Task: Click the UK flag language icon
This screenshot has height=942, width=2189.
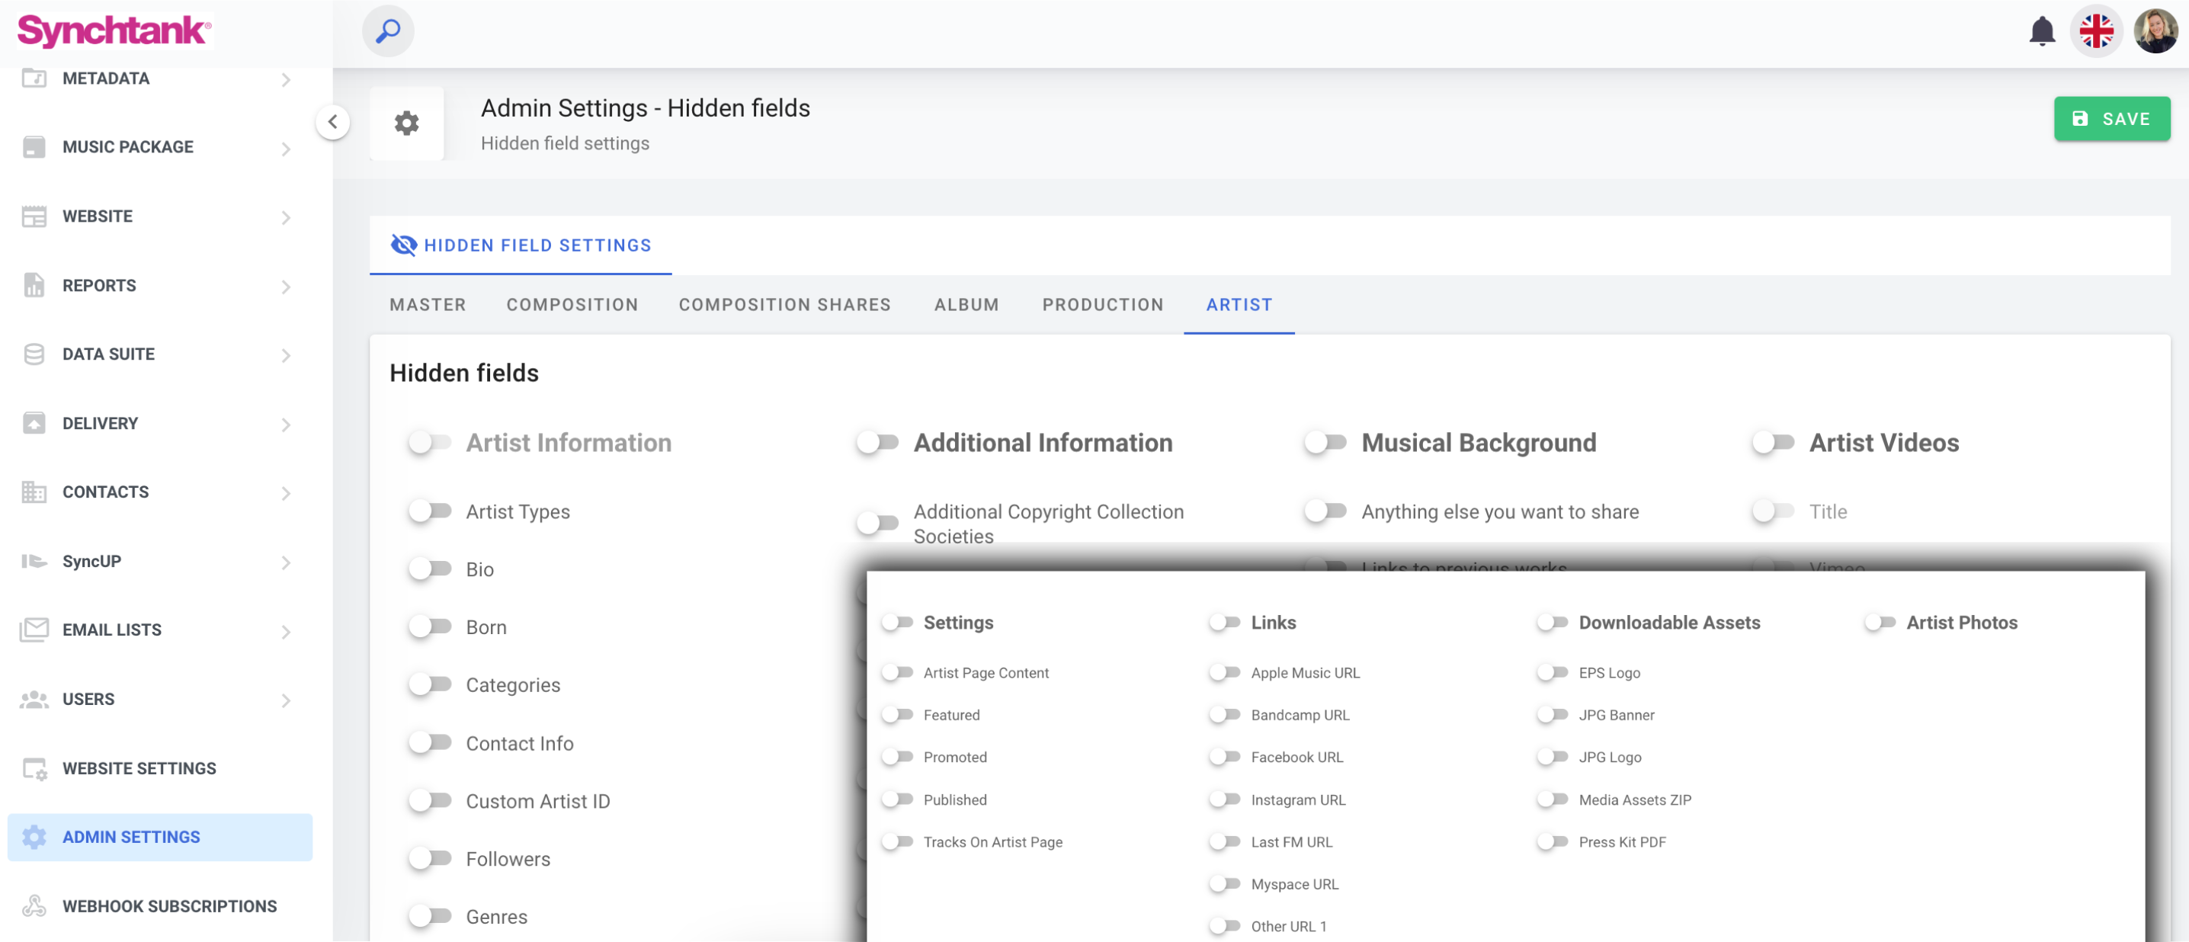Action: (x=2095, y=31)
